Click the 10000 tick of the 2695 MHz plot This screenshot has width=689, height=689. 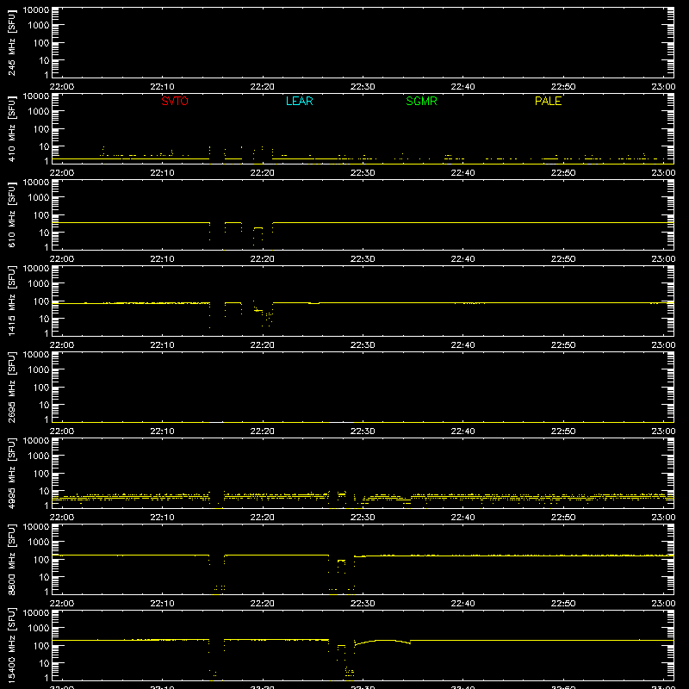[x=36, y=355]
